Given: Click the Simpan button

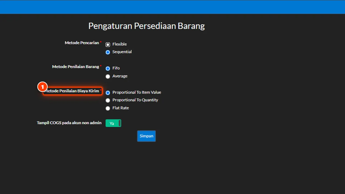Looking at the screenshot, I should click(146, 136).
